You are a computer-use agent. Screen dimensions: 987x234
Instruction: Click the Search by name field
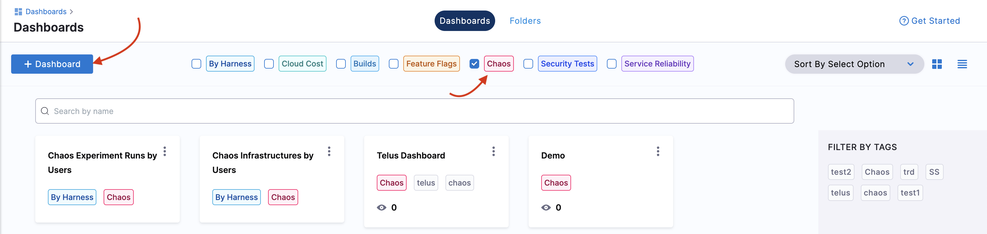click(414, 111)
